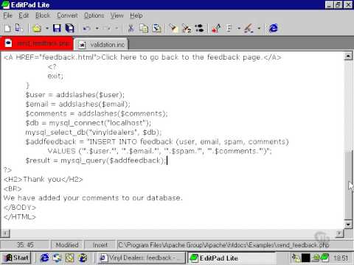Viewport: 354px width, 265px height.
Task: Open dropdown arrow next to line spacing icon
Action: click(x=239, y=29)
